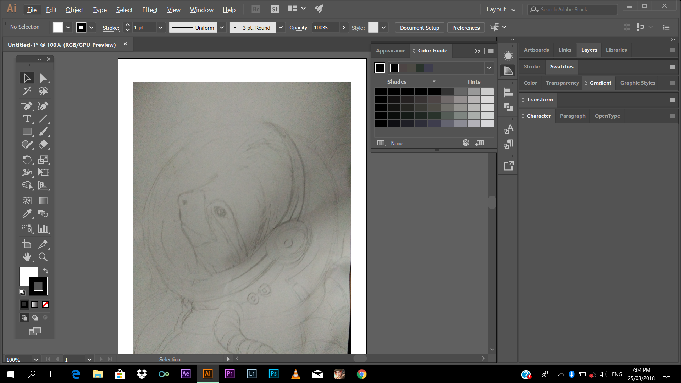
Task: Select the Symbol Sprayer tool
Action: [x=27, y=229]
